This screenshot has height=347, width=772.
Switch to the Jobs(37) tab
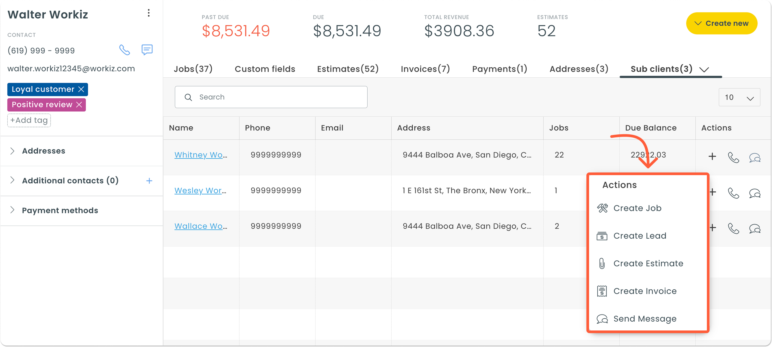[193, 69]
